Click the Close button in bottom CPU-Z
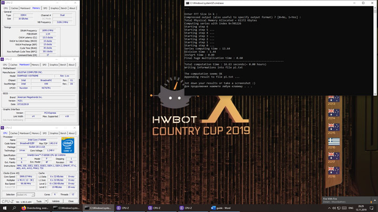Viewport: 378px width, 212px height. [x=71, y=201]
